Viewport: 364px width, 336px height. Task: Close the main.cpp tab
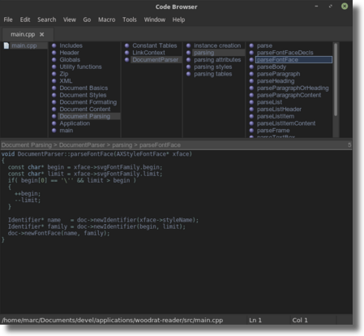pos(41,34)
